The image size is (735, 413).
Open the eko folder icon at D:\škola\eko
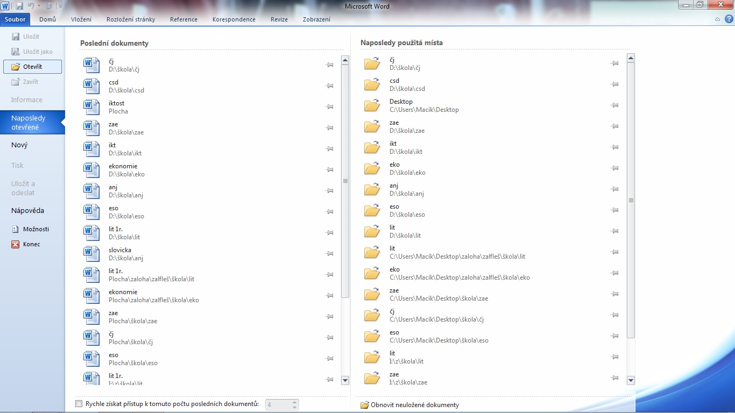[372, 168]
